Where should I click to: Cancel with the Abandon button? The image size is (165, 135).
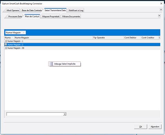(155, 127)
